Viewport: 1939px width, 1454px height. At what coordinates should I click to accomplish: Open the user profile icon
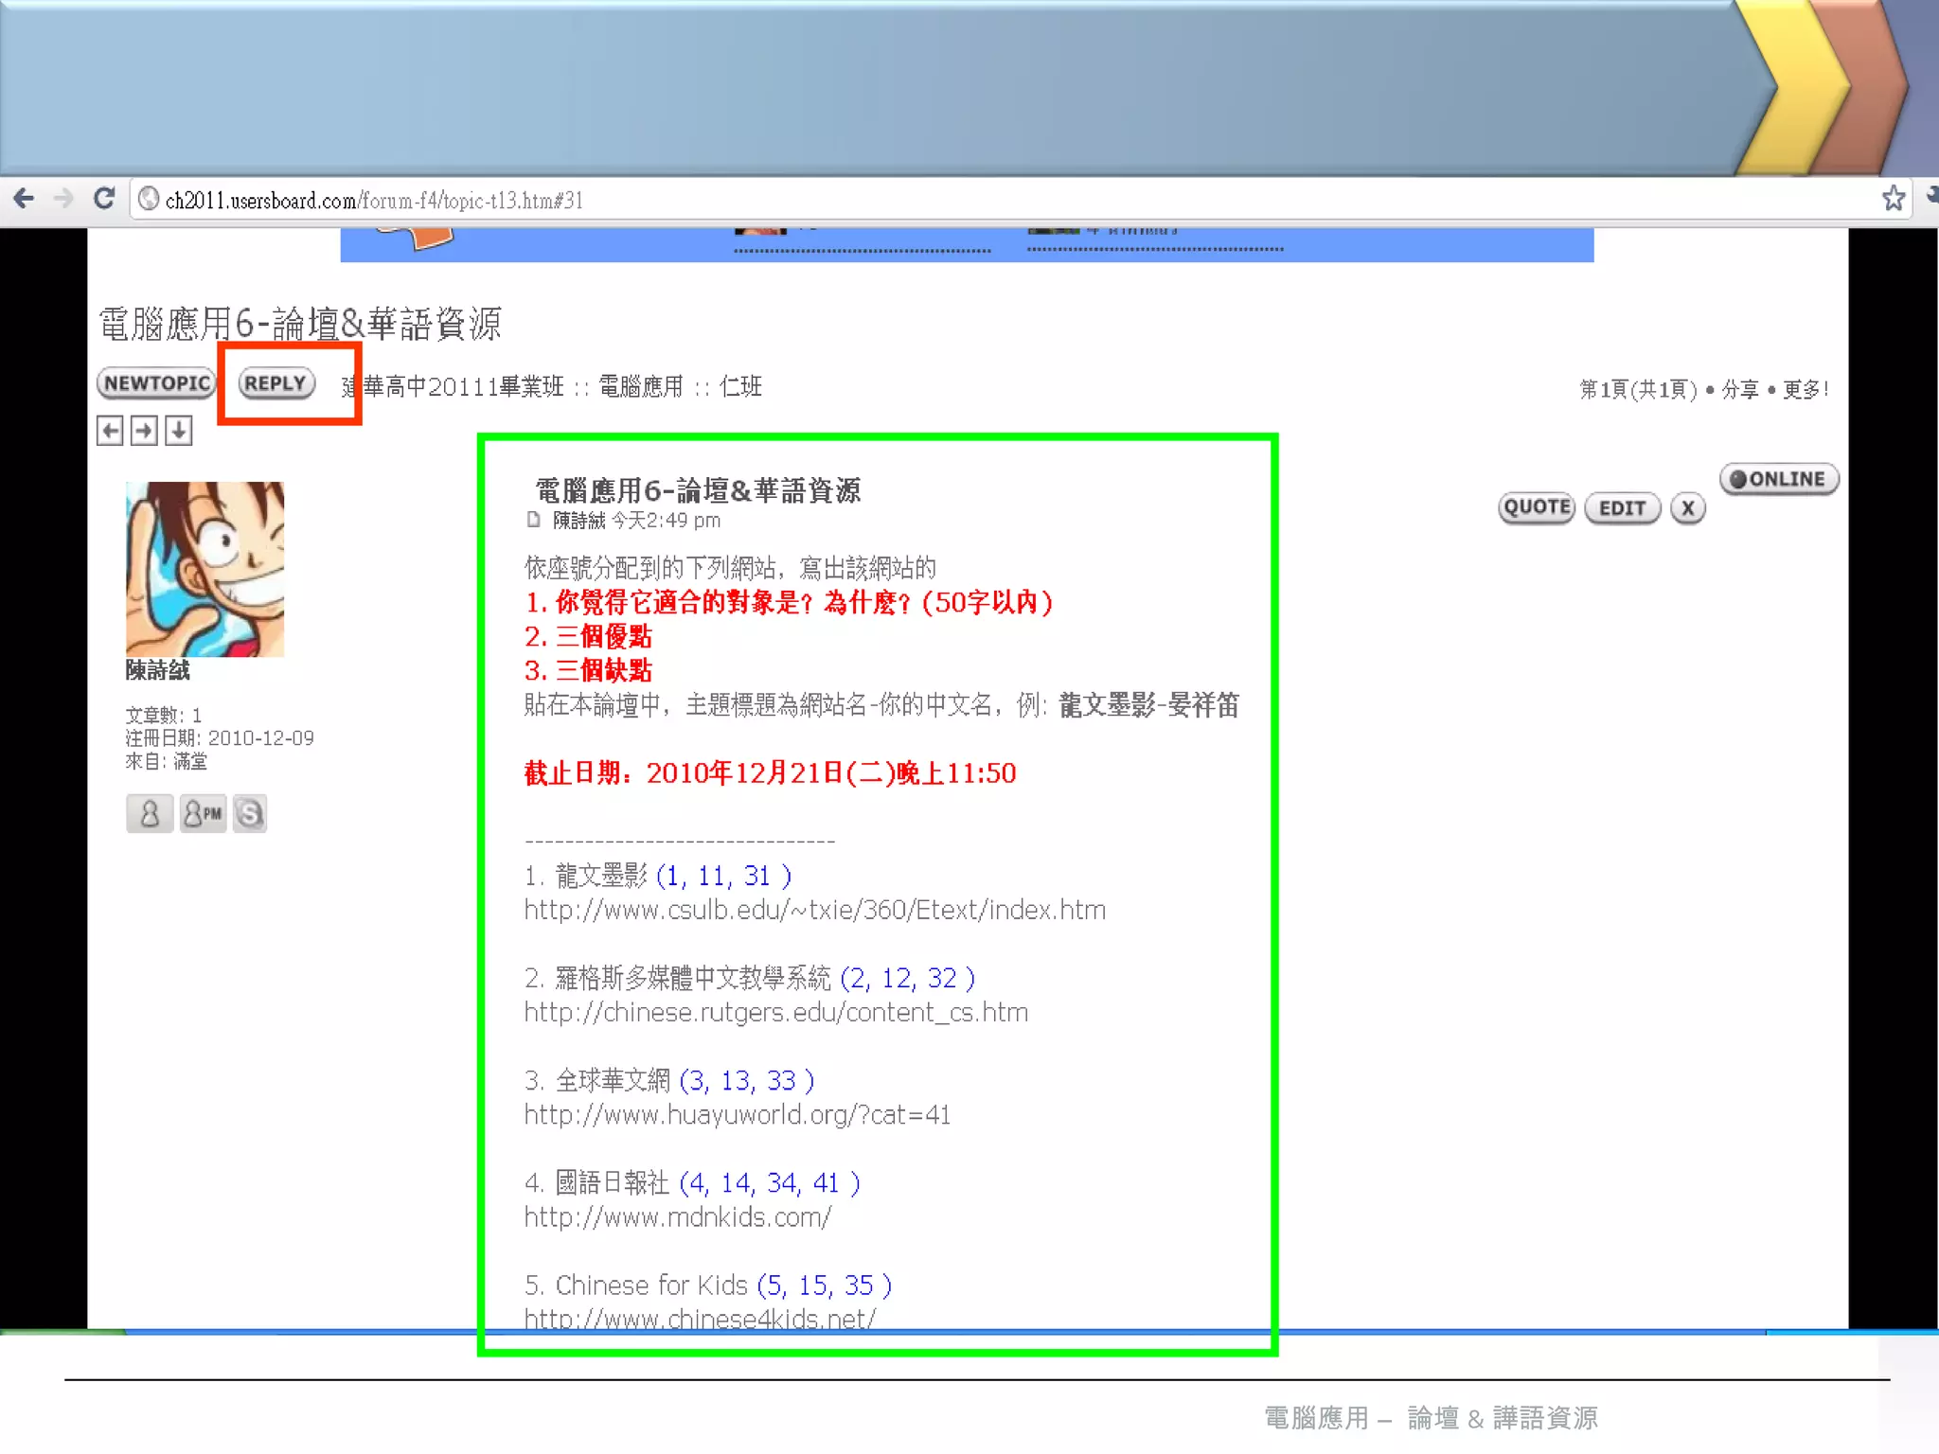[x=150, y=813]
